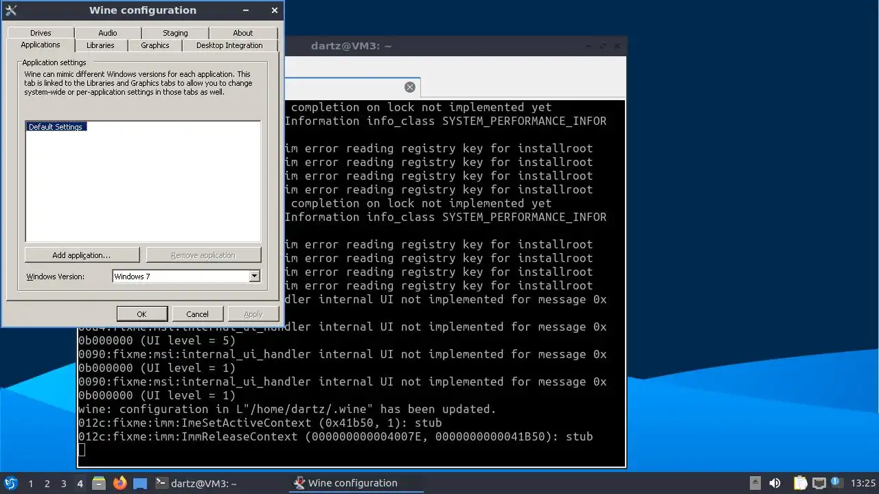Open the Drives tab

[41, 33]
